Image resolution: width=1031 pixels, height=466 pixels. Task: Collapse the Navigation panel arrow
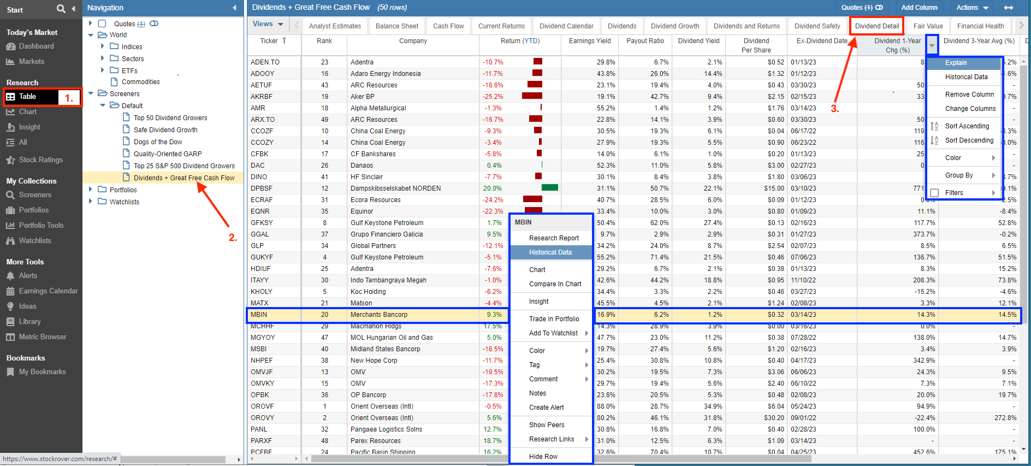point(234,8)
